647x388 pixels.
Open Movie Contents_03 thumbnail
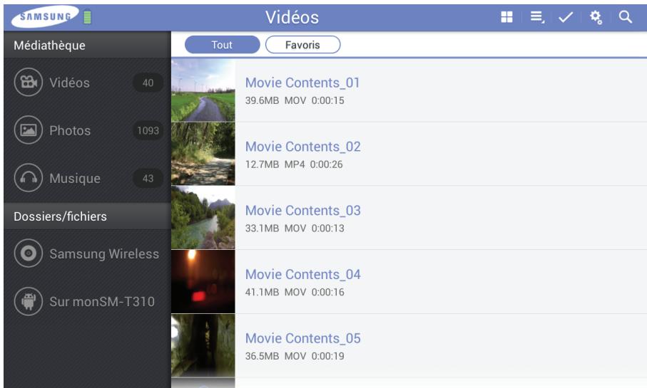[203, 217]
